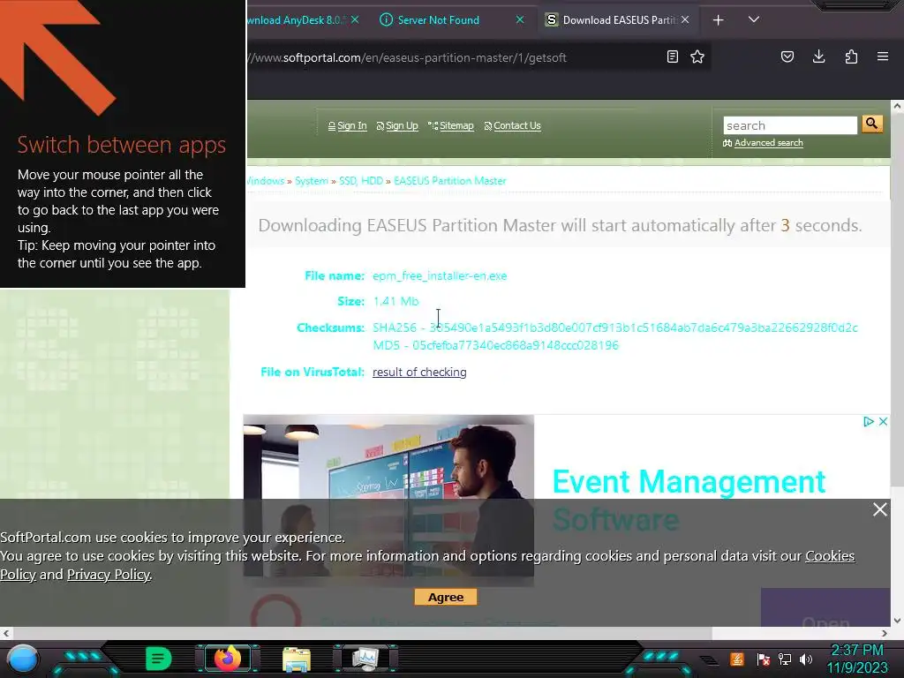Open the green notes app on taskbar
Screen dimensions: 904x678
tap(158, 659)
